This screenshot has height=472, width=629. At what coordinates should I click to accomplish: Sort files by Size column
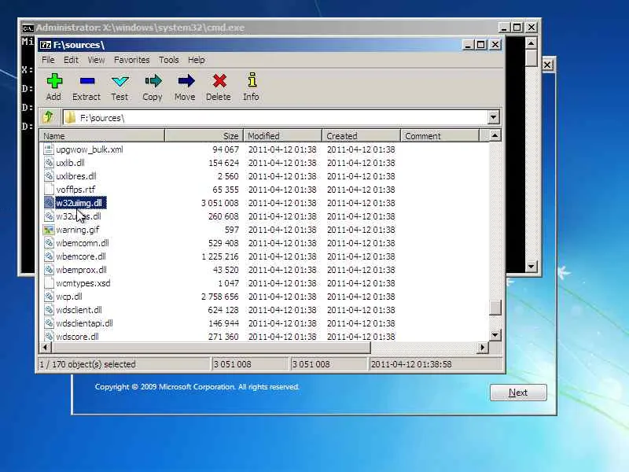204,136
